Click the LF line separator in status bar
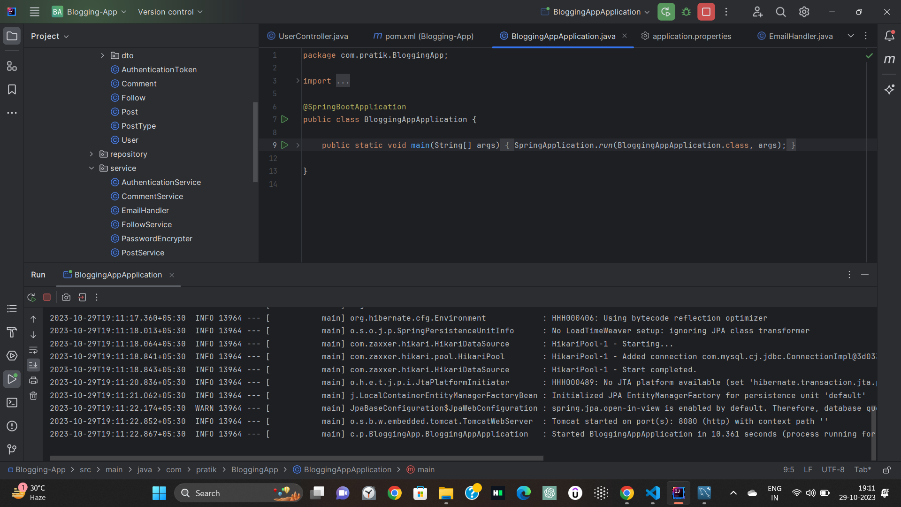The height and width of the screenshot is (507, 901). [x=808, y=469]
